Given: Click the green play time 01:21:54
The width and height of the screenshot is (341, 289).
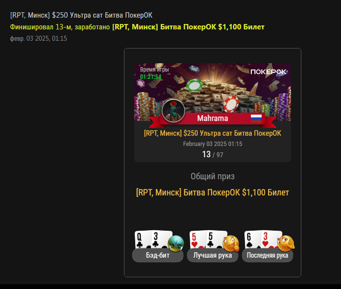Looking at the screenshot, I should tap(150, 77).
